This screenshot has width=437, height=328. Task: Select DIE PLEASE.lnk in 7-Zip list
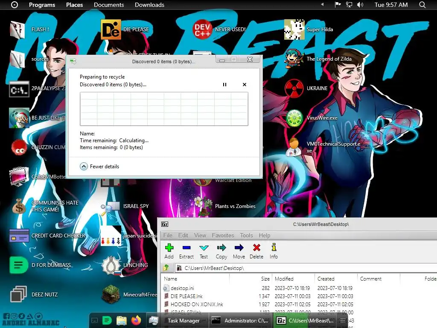click(186, 296)
